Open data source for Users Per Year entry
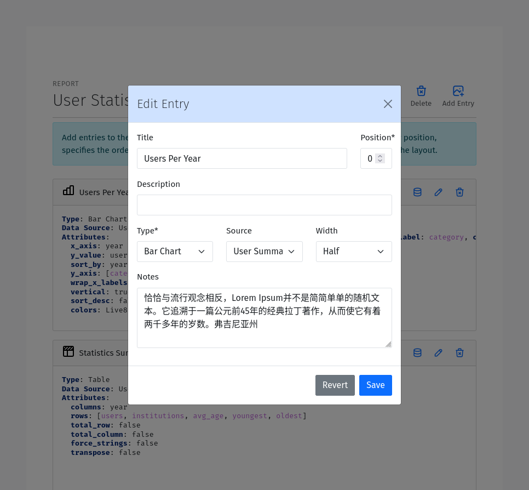The height and width of the screenshot is (490, 529). click(417, 192)
